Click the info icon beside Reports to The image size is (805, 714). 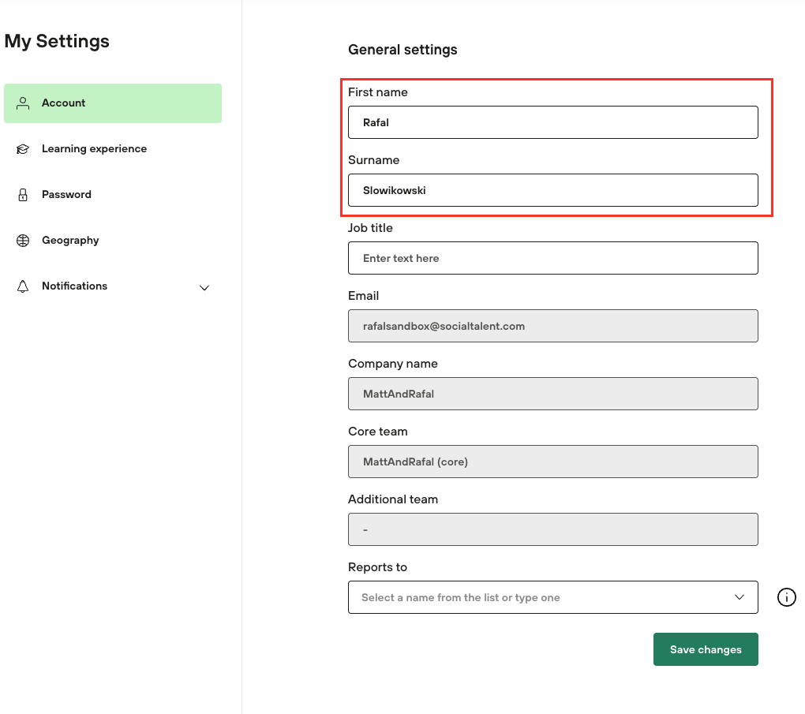(x=786, y=597)
